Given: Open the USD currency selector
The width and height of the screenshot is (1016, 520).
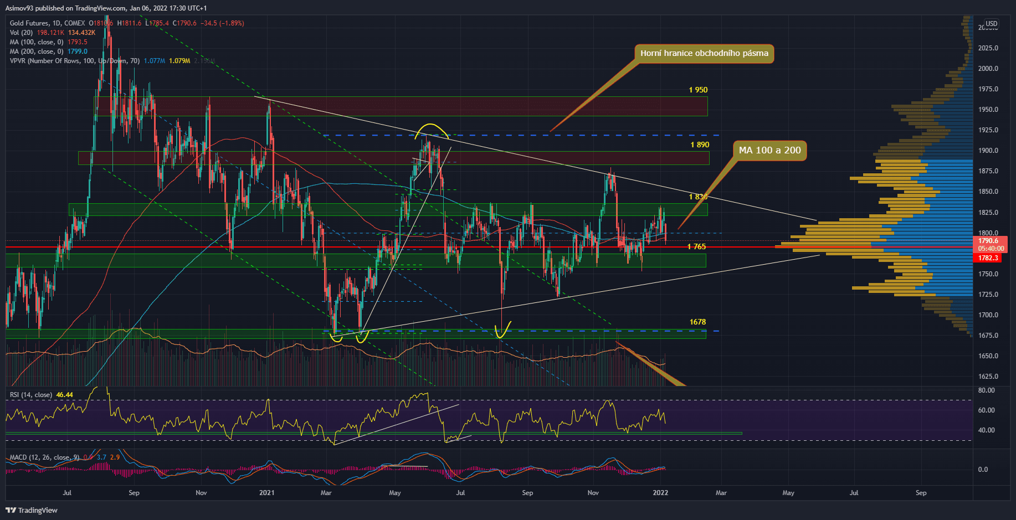Looking at the screenshot, I should click(991, 24).
